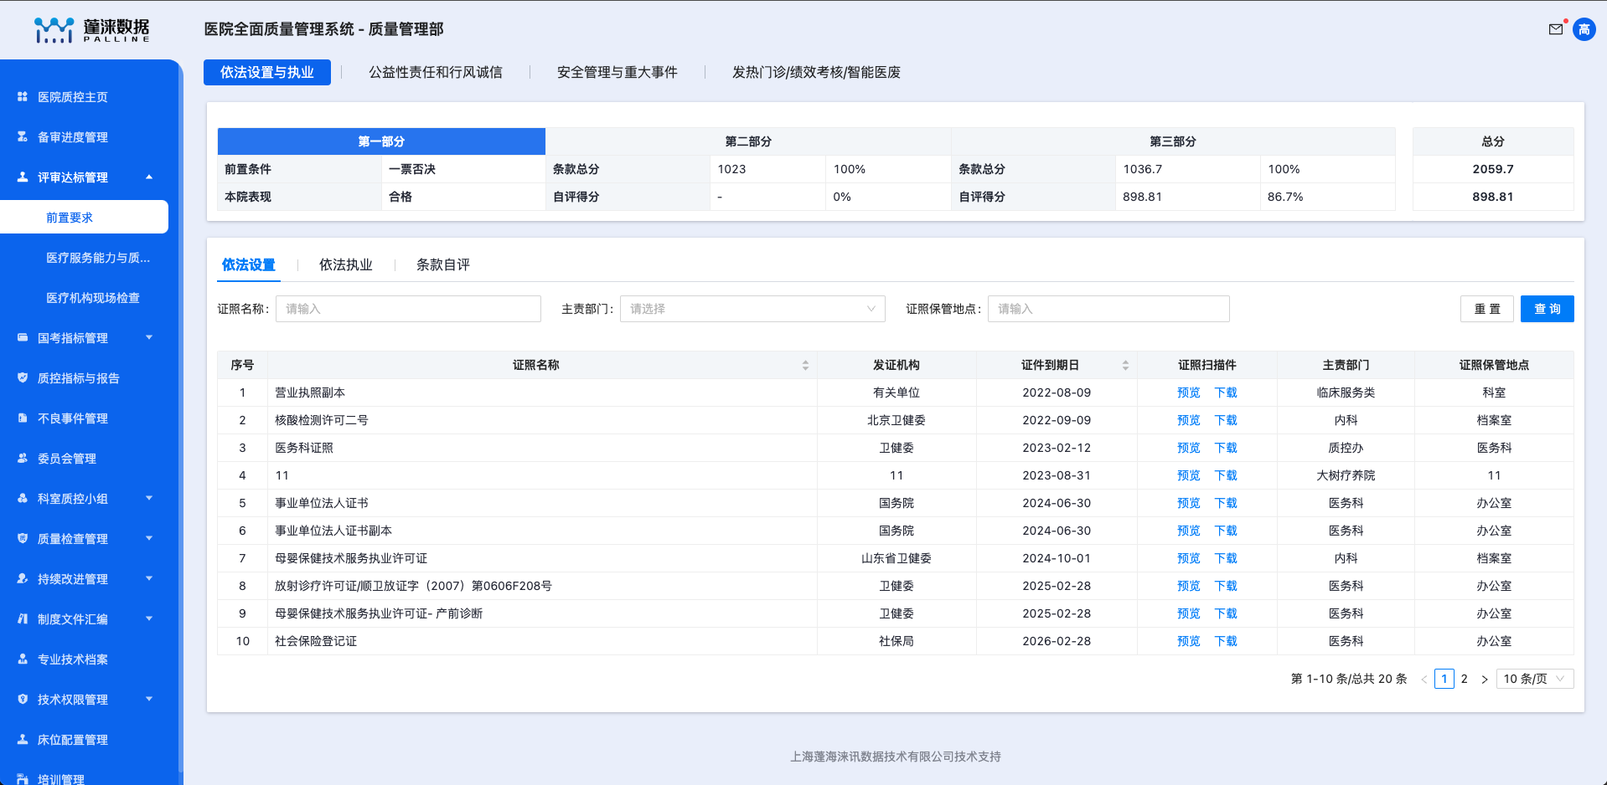Screen dimensions: 1607x785
Task: Click the 技术权限管理 sidebar icon
Action: [x=23, y=699]
